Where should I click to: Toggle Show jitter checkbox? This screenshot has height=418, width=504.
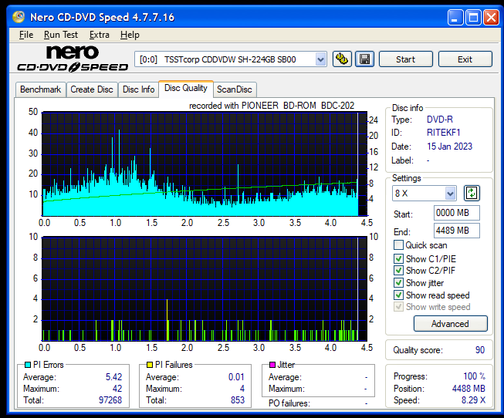[398, 283]
